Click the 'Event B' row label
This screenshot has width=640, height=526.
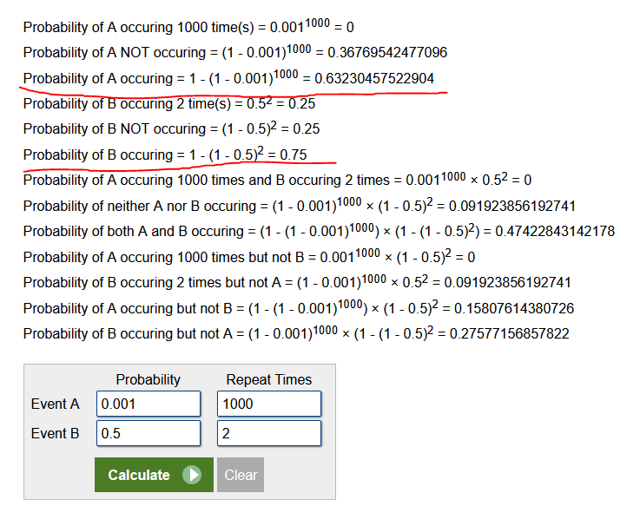[55, 433]
